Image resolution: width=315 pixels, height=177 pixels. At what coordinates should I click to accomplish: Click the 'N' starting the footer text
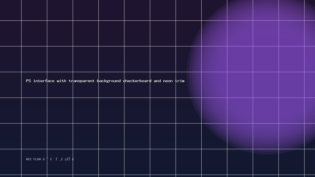click(27, 159)
